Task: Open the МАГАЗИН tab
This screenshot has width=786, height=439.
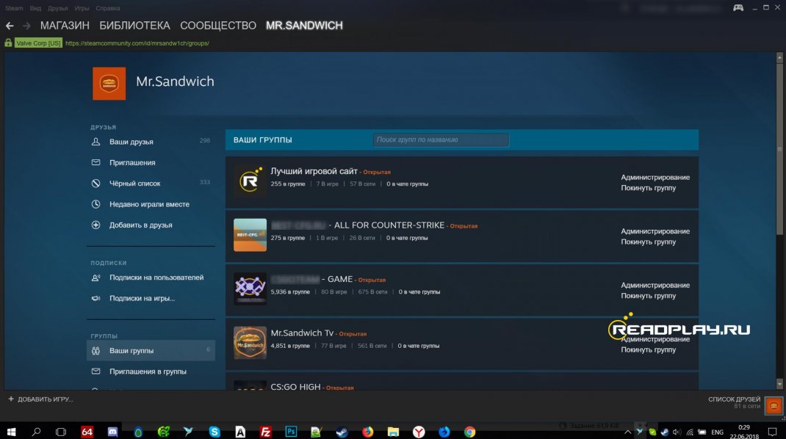Action: pyautogui.click(x=65, y=26)
